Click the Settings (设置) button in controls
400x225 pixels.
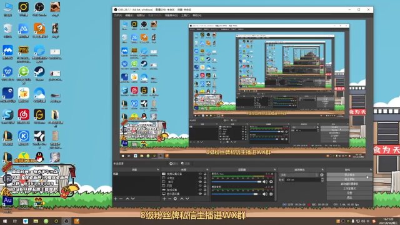coord(349,193)
